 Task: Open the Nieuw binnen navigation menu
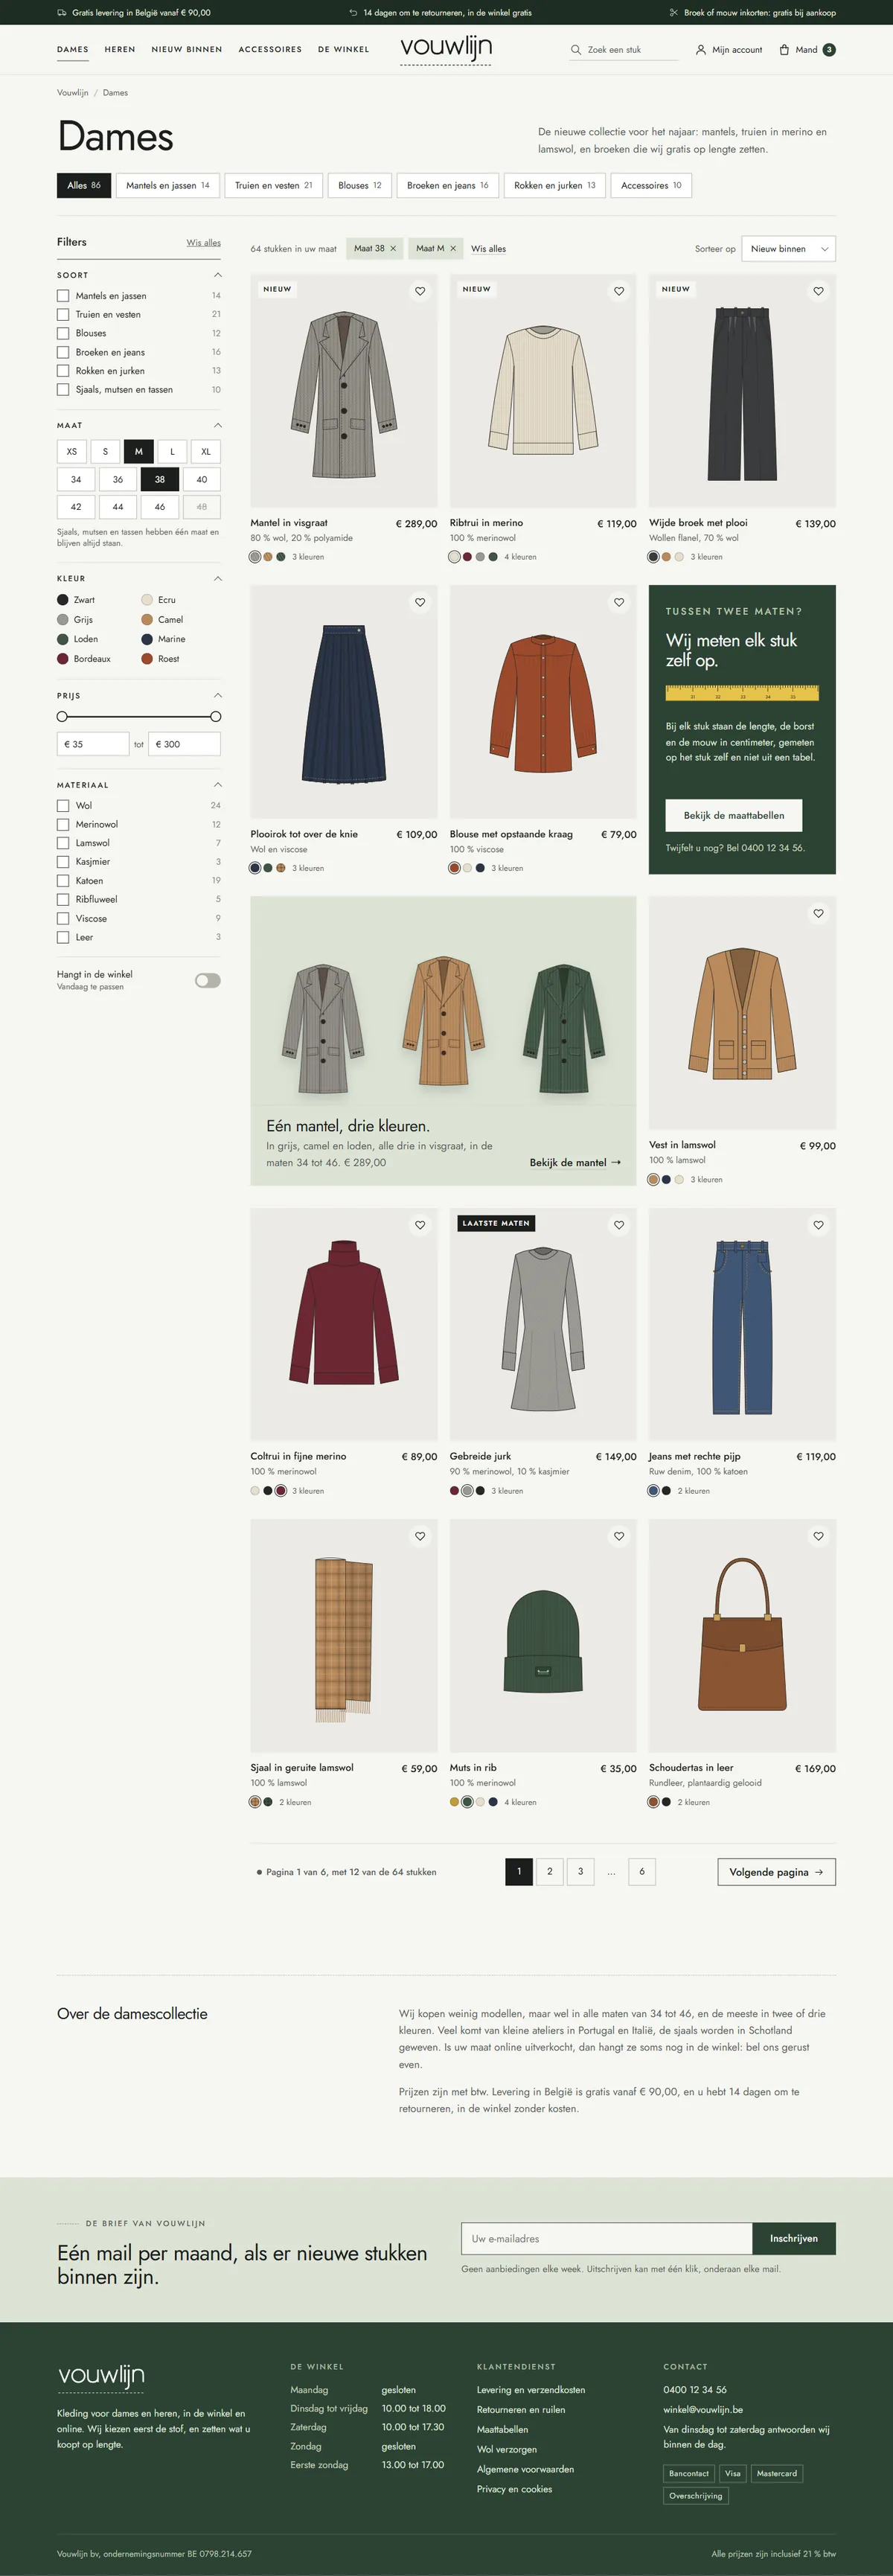pyautogui.click(x=187, y=49)
